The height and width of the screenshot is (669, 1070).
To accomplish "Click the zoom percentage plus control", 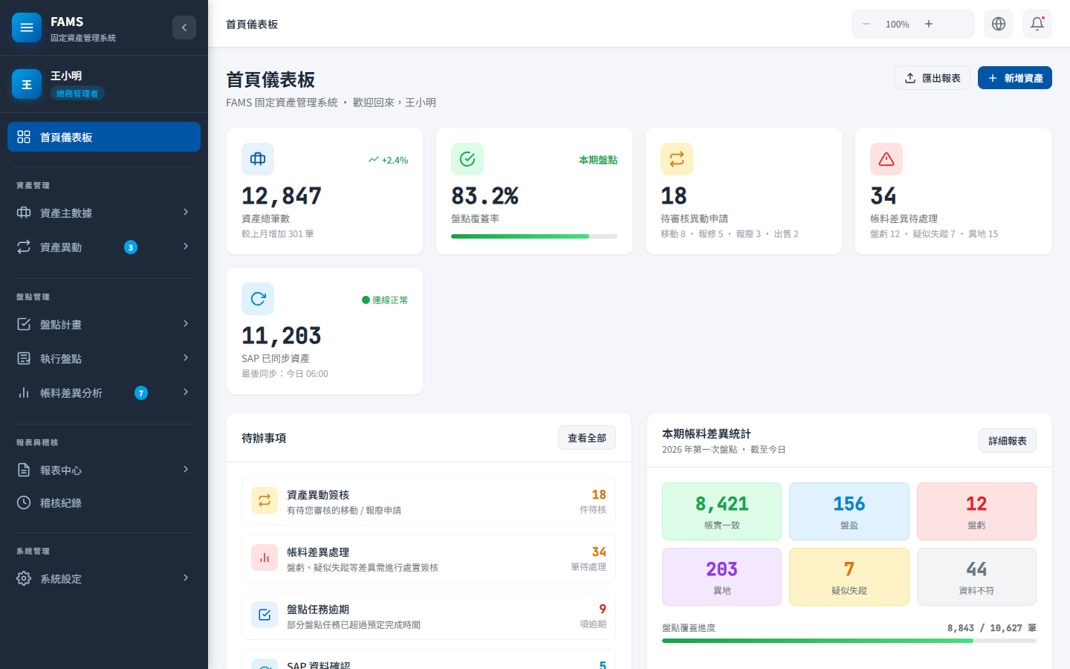I will click(x=928, y=23).
